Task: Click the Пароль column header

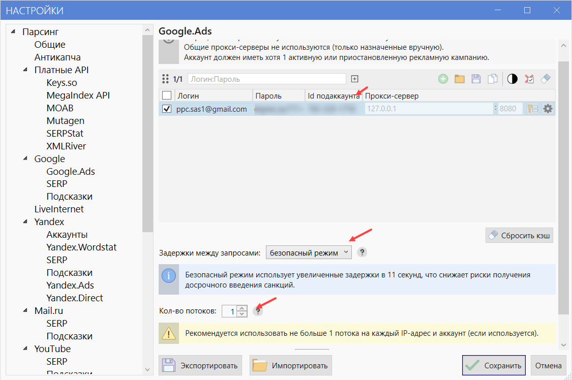Action: (279, 96)
